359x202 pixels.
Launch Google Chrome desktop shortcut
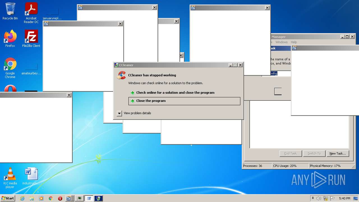[x=10, y=68]
